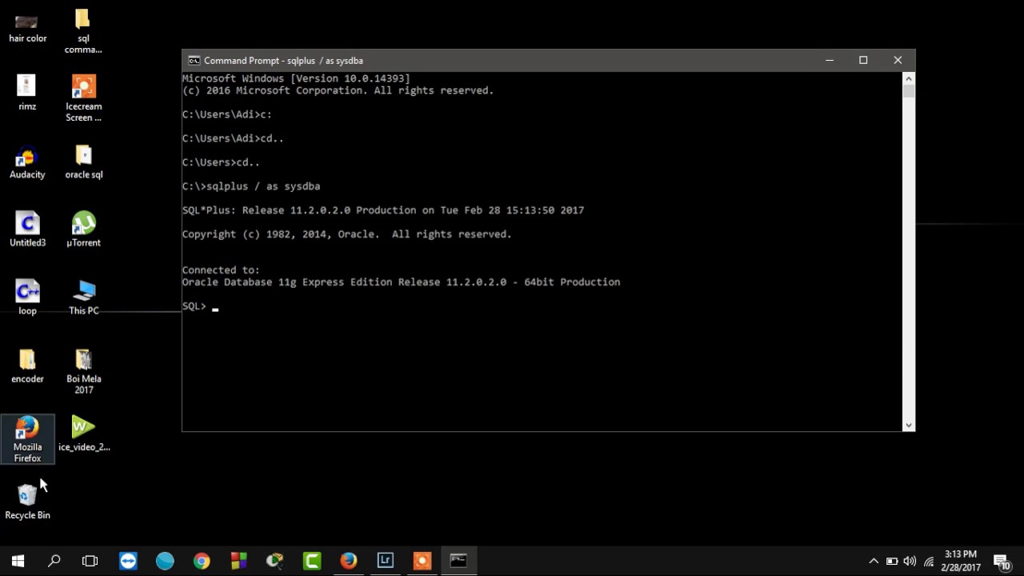The width and height of the screenshot is (1024, 576).
Task: Switch to Firefox in the taskbar
Action: pyautogui.click(x=349, y=561)
